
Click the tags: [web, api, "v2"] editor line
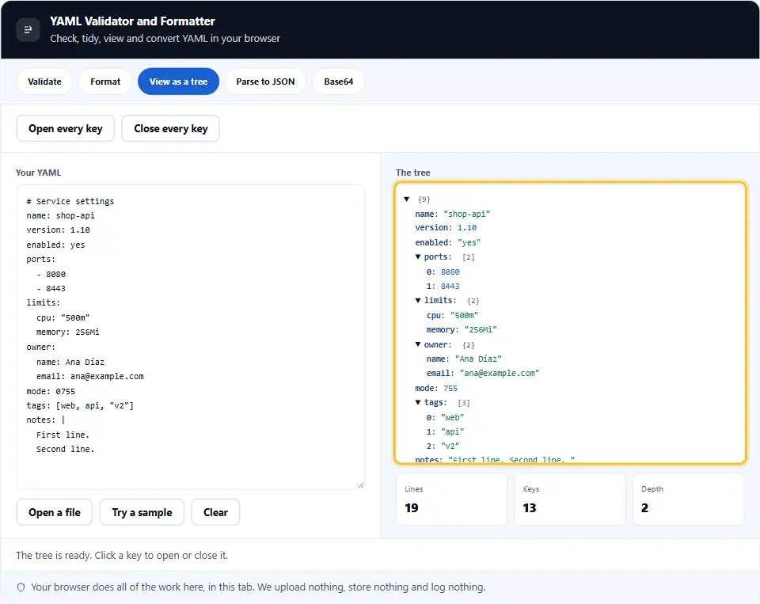pyautogui.click(x=80, y=406)
